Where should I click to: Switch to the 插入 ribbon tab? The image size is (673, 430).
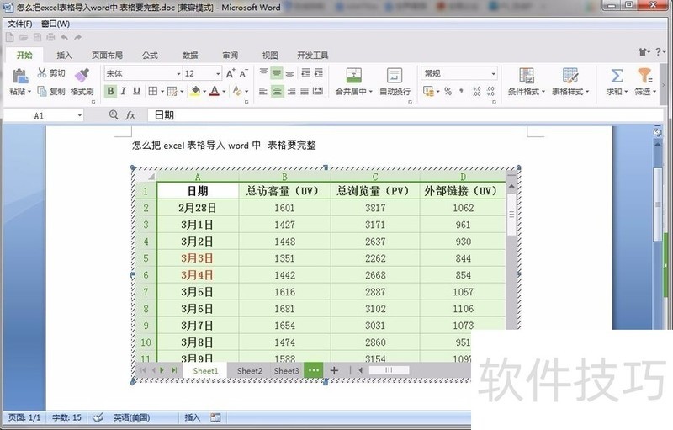65,55
